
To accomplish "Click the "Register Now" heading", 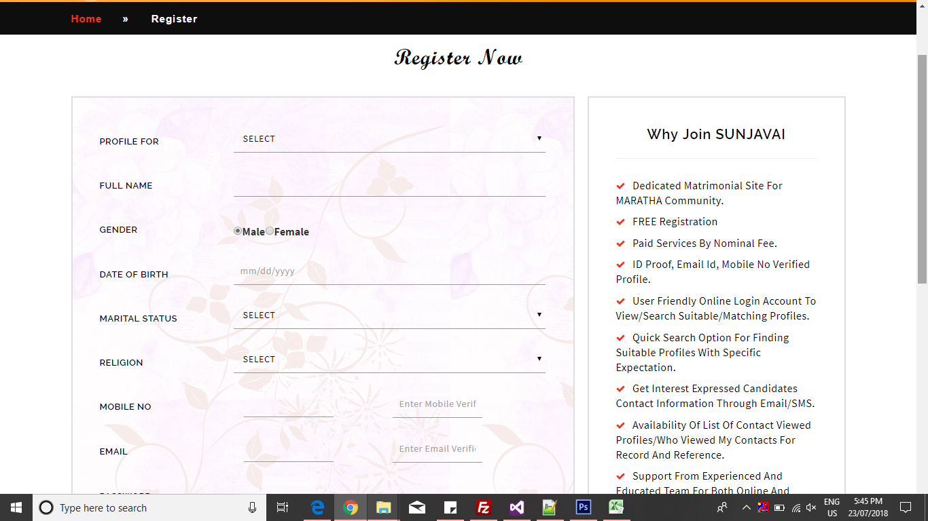I will coord(459,58).
